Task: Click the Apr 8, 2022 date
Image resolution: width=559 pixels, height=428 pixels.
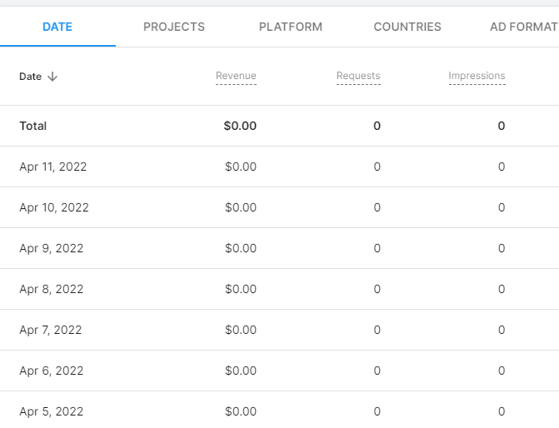Action: point(52,289)
